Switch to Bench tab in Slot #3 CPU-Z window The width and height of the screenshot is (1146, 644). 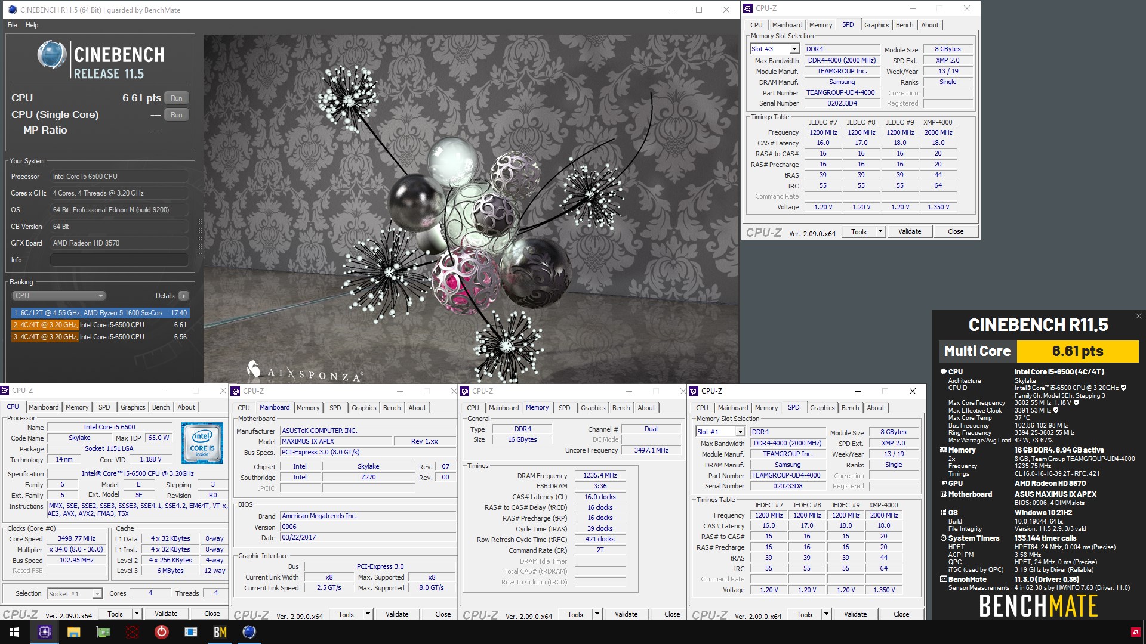pos(904,25)
